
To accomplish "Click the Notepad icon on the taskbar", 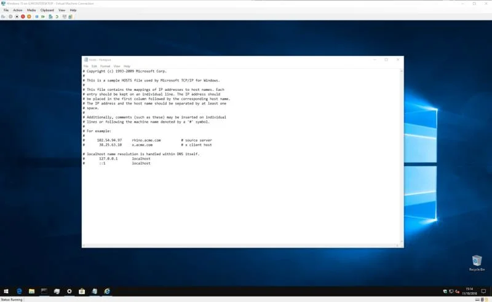I will point(94,292).
